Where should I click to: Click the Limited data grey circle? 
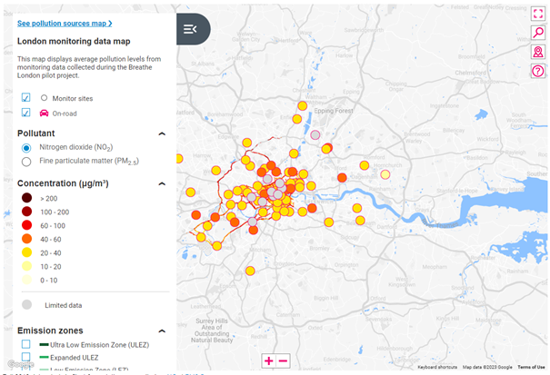tap(26, 304)
